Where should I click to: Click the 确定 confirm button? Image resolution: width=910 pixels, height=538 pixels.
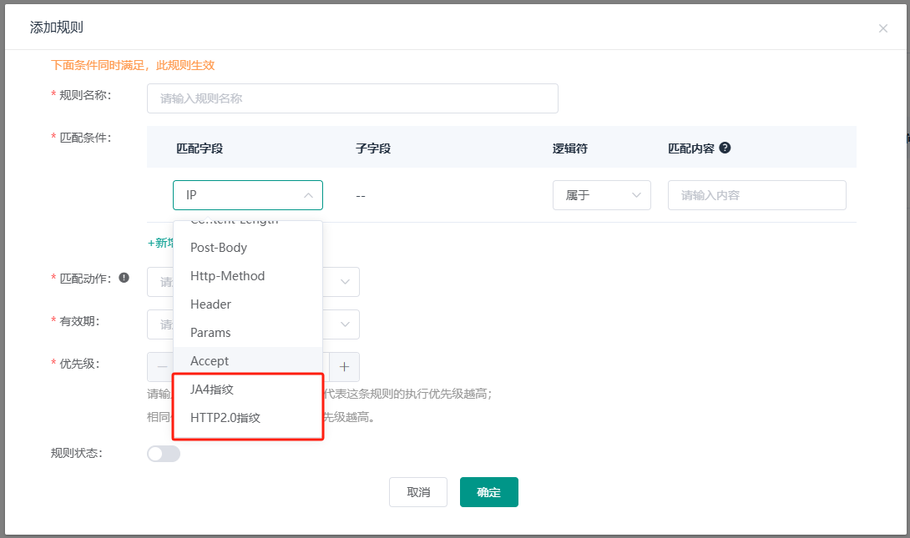(488, 492)
